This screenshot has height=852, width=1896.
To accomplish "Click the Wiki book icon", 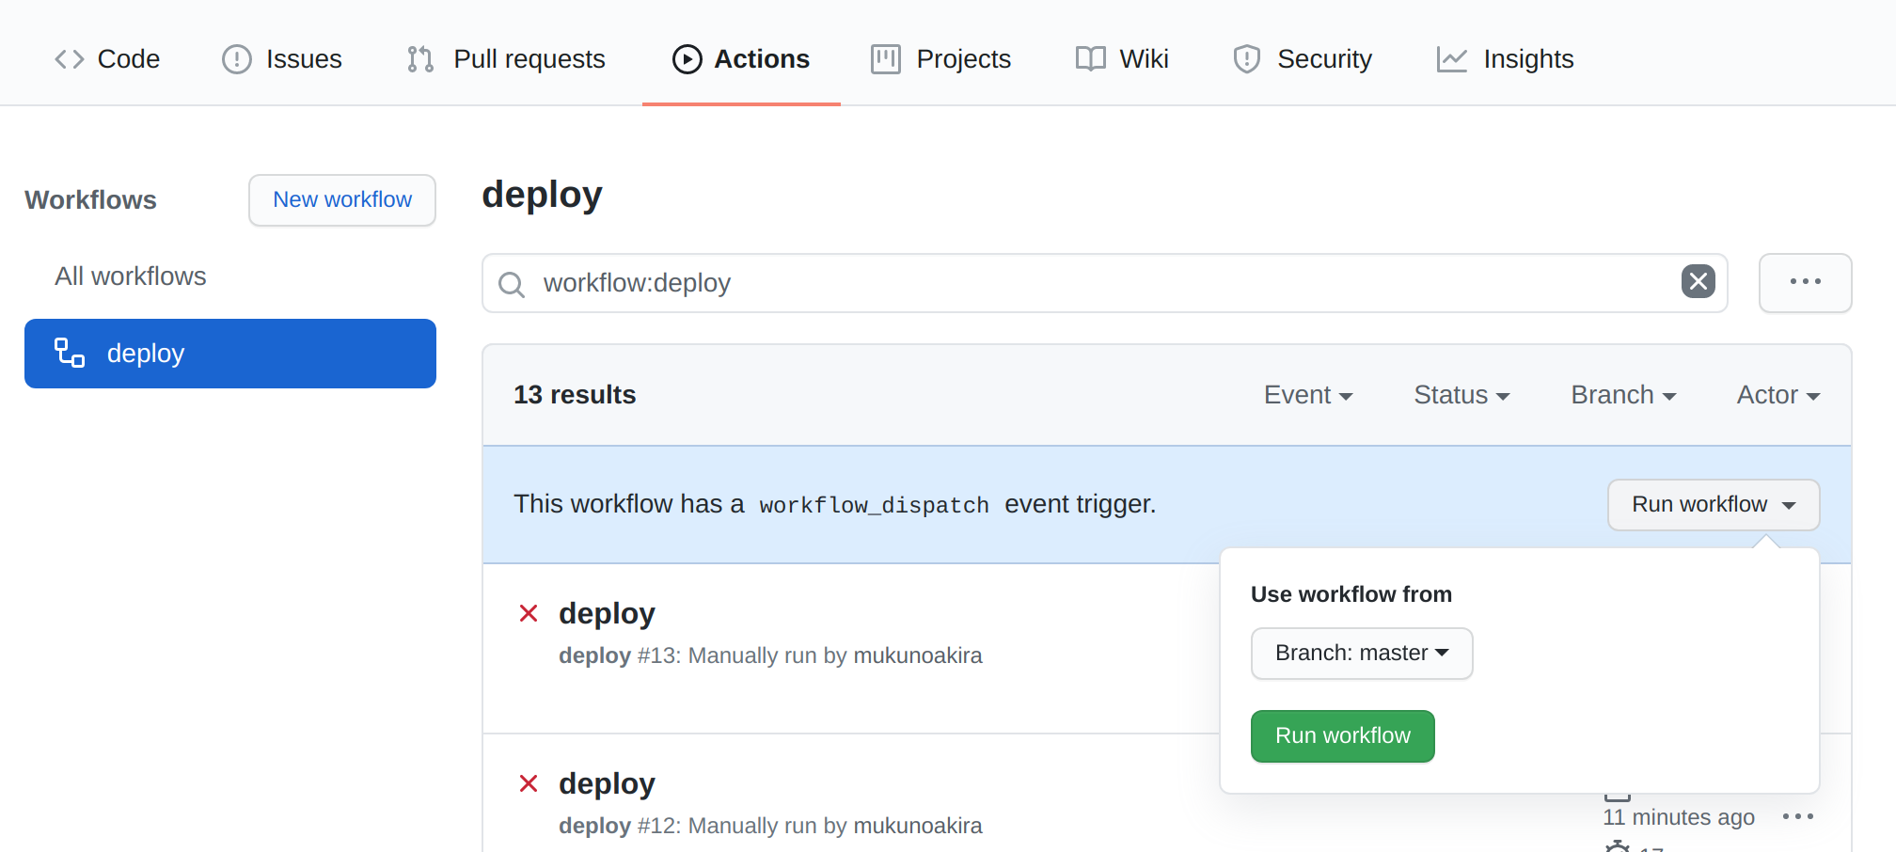I will coord(1091,59).
